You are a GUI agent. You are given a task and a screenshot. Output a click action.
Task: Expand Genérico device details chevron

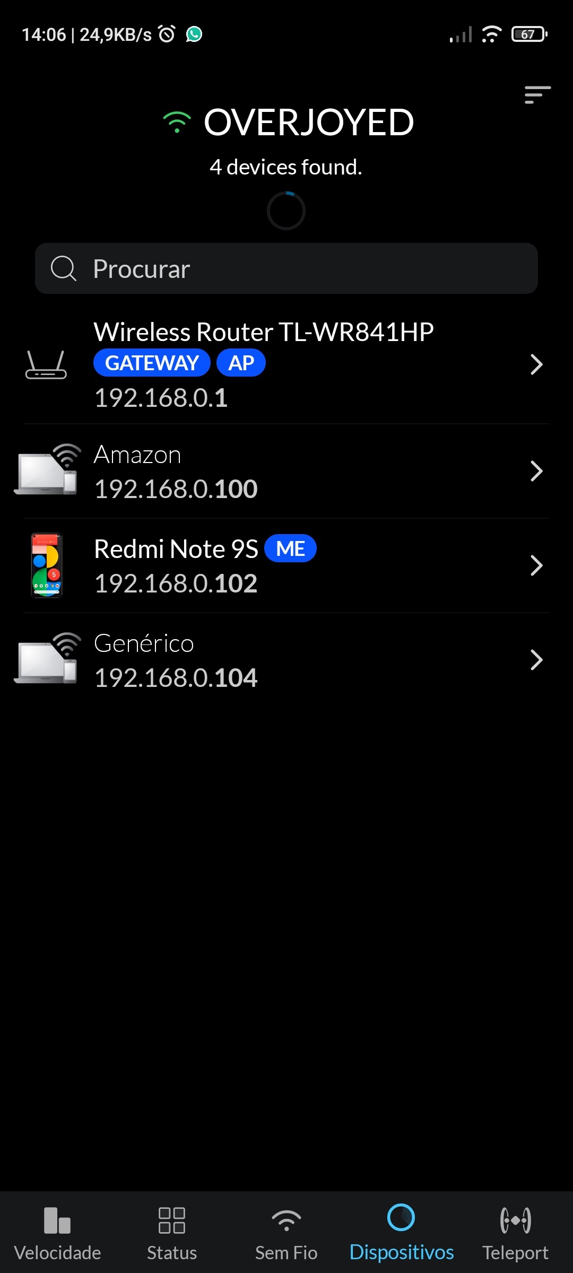pyautogui.click(x=536, y=660)
